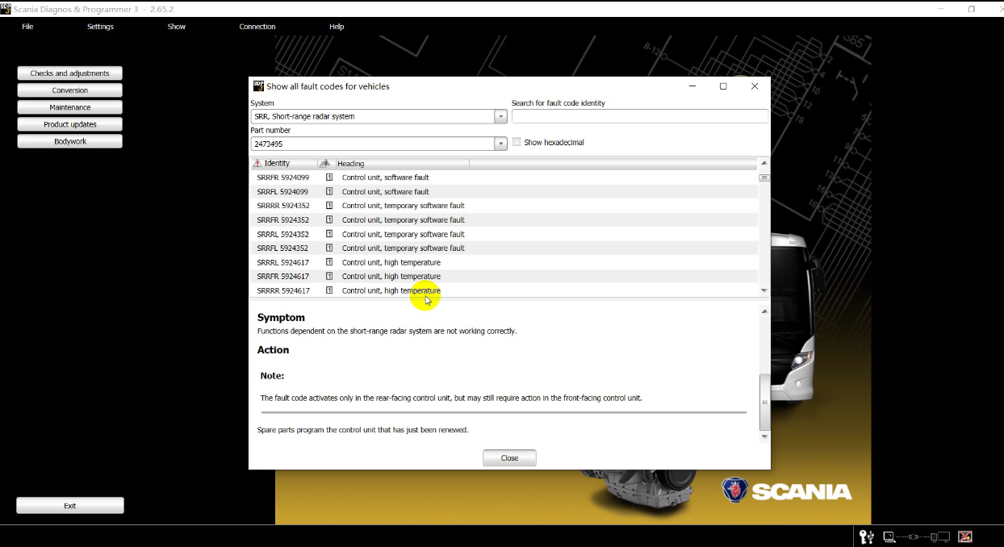Click priority icon for SRRRR 5924352

[329, 206]
